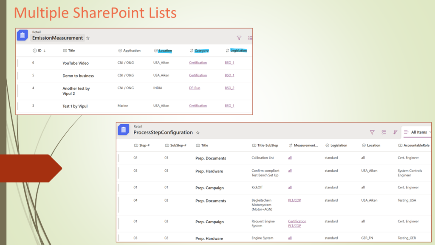Click the 'KickOff' sub-step cell
Viewport: 435px width, 245px height.
click(x=257, y=188)
